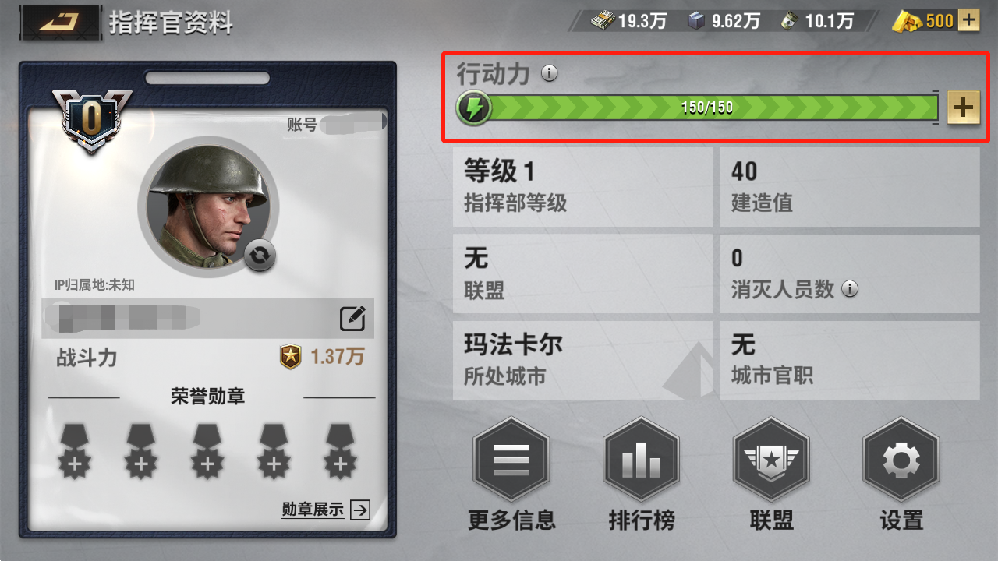Viewport: 998px width, 561px height.
Task: Select the fifth empty medal slot
Action: tap(340, 450)
